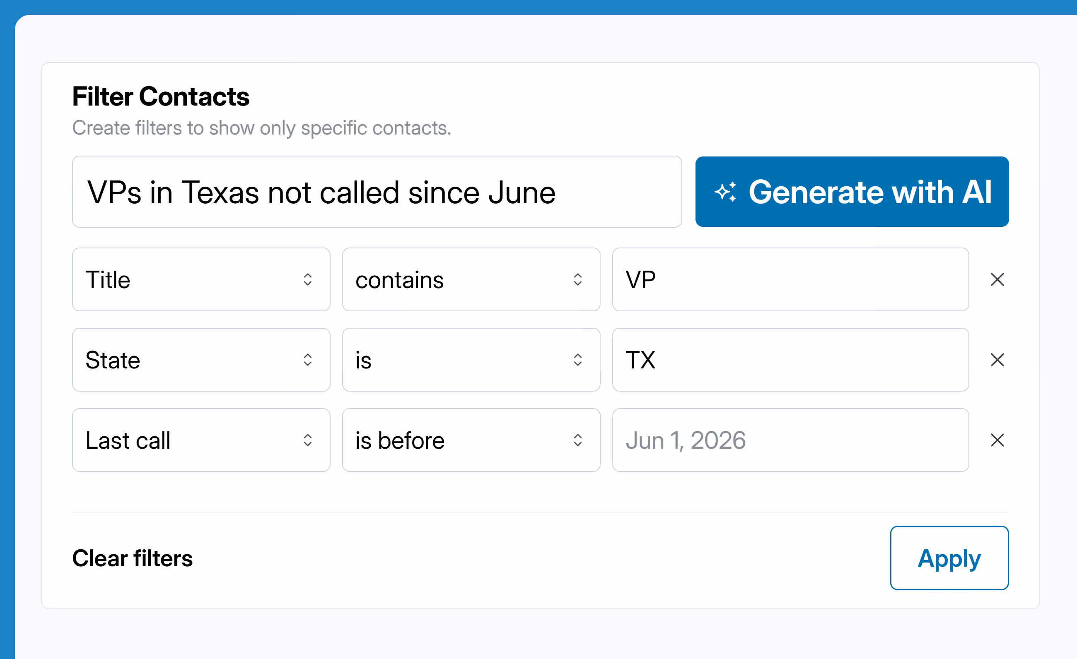Remove the Last call filter row

(x=997, y=440)
